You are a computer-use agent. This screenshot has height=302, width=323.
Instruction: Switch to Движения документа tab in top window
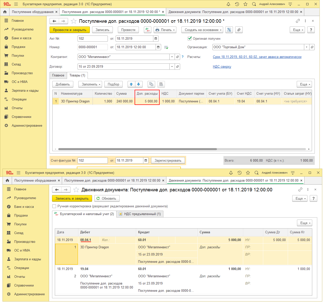tap(233, 12)
